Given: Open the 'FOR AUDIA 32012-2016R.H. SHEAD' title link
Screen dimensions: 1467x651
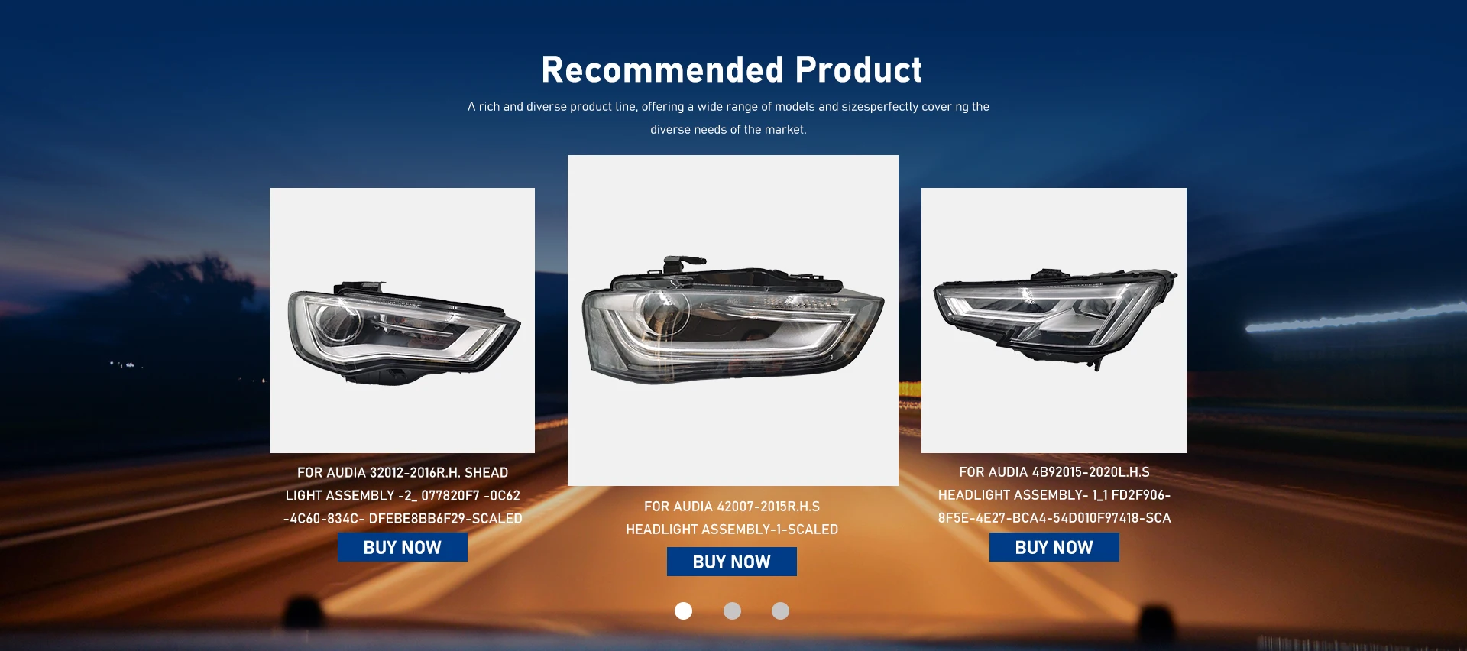Looking at the screenshot, I should tap(403, 473).
